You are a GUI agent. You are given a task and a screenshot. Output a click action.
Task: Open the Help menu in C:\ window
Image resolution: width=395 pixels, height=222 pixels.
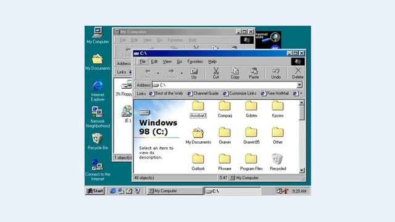pos(212,62)
